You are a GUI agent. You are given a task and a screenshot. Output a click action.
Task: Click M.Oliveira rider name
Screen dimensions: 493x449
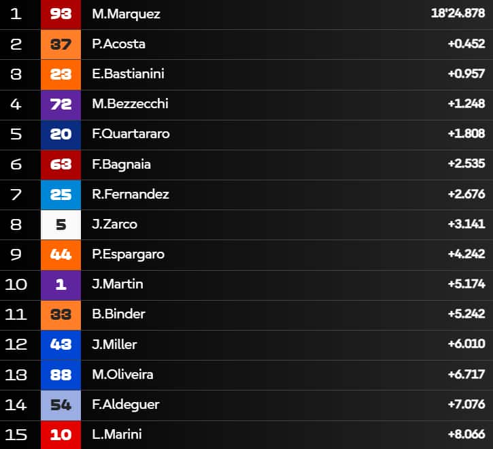(122, 375)
